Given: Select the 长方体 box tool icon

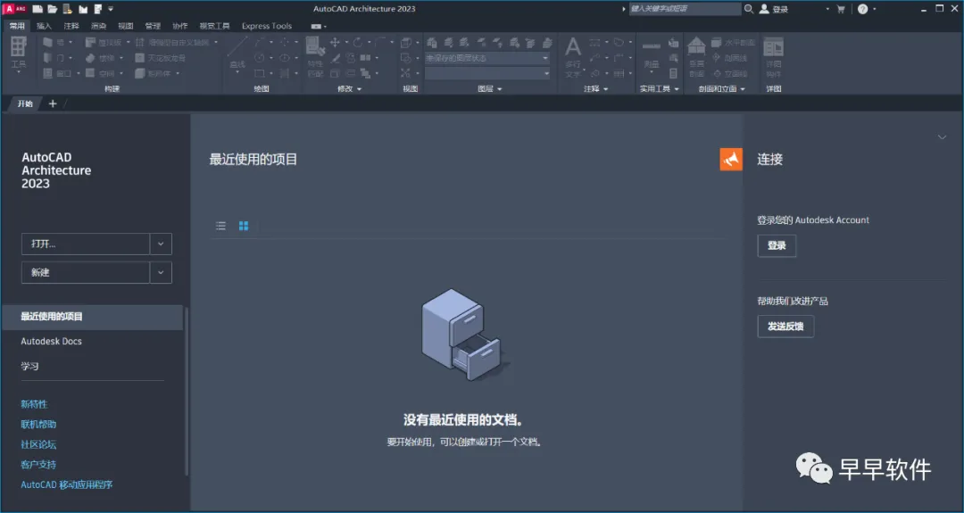Looking at the screenshot, I should point(140,73).
